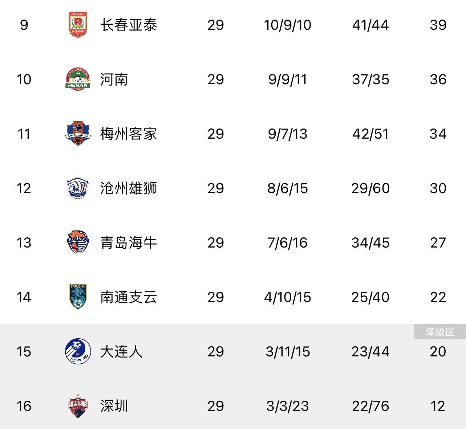Open the Dalian Pro club logo
The image size is (466, 429).
[78, 351]
